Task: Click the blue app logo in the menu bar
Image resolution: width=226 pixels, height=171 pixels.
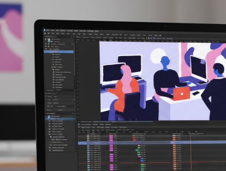Action: (45, 30)
